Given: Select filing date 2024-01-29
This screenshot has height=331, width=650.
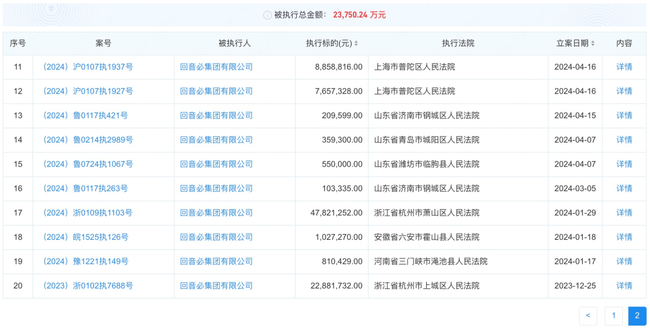Looking at the screenshot, I should (575, 213).
